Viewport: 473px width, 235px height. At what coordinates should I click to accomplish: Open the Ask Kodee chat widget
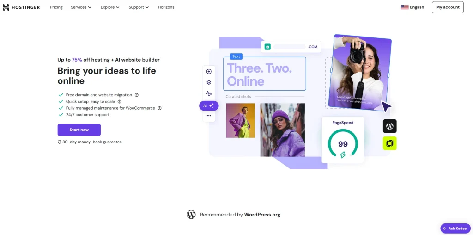click(x=455, y=228)
